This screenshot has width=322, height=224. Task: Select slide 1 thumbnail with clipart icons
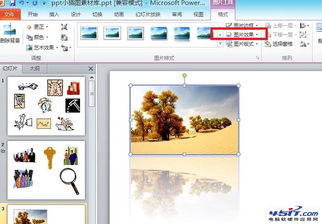(46, 106)
